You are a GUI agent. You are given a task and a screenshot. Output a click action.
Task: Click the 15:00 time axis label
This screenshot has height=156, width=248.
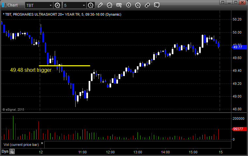[193, 152]
